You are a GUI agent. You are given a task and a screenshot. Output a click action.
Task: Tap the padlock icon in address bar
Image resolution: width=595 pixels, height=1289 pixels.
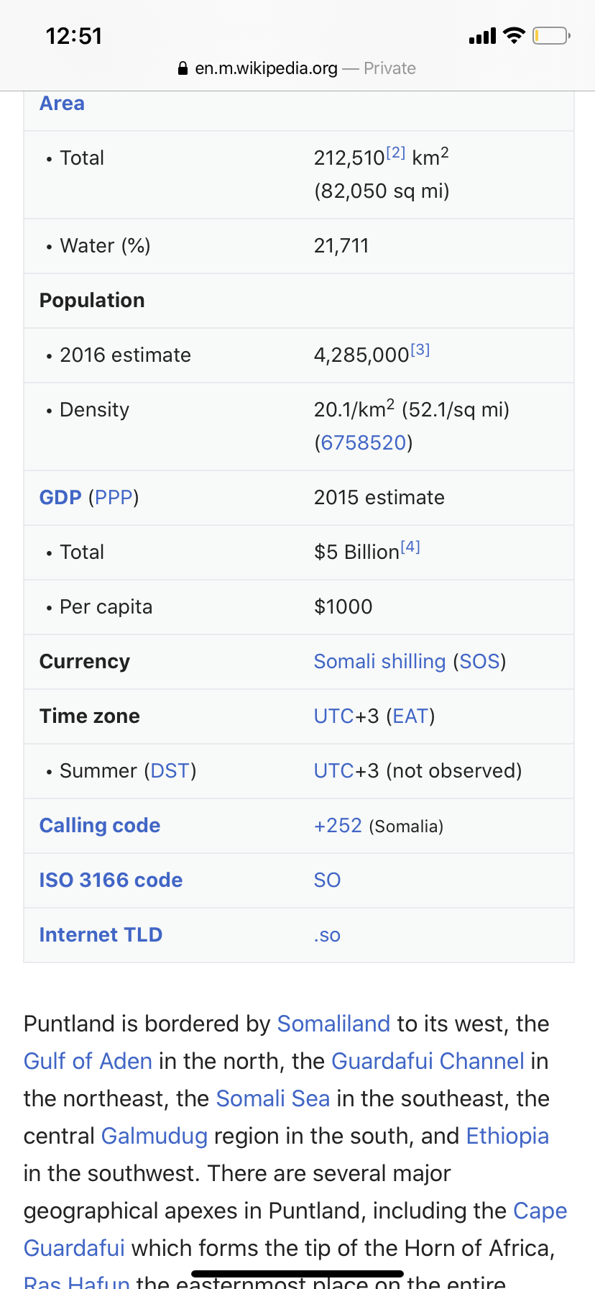[x=183, y=68]
